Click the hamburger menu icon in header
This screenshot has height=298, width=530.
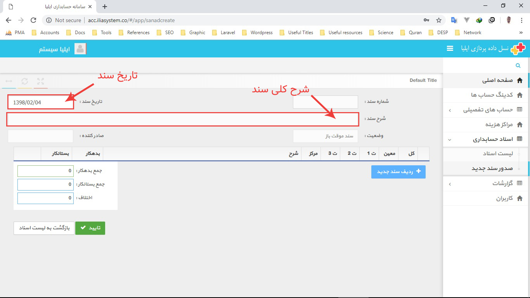[450, 49]
